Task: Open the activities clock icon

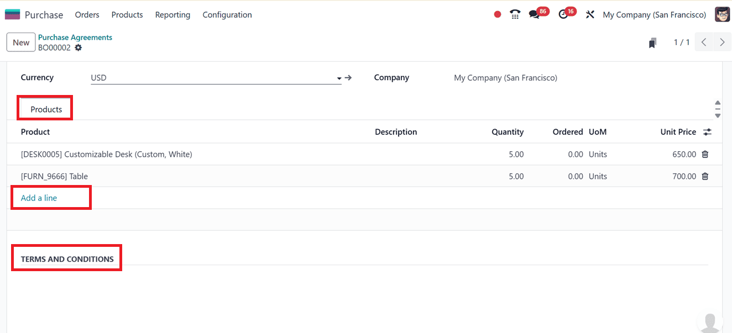Action: (x=564, y=14)
